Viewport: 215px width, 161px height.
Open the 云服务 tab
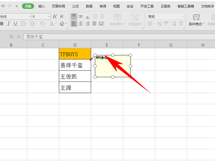165,6
